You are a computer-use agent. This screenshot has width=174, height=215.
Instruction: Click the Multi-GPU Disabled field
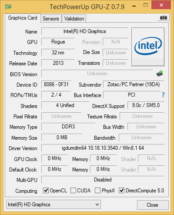coord(103,180)
